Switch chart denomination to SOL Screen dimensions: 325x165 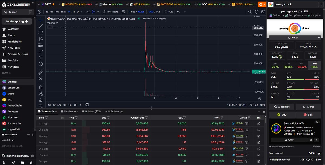point(158,12)
